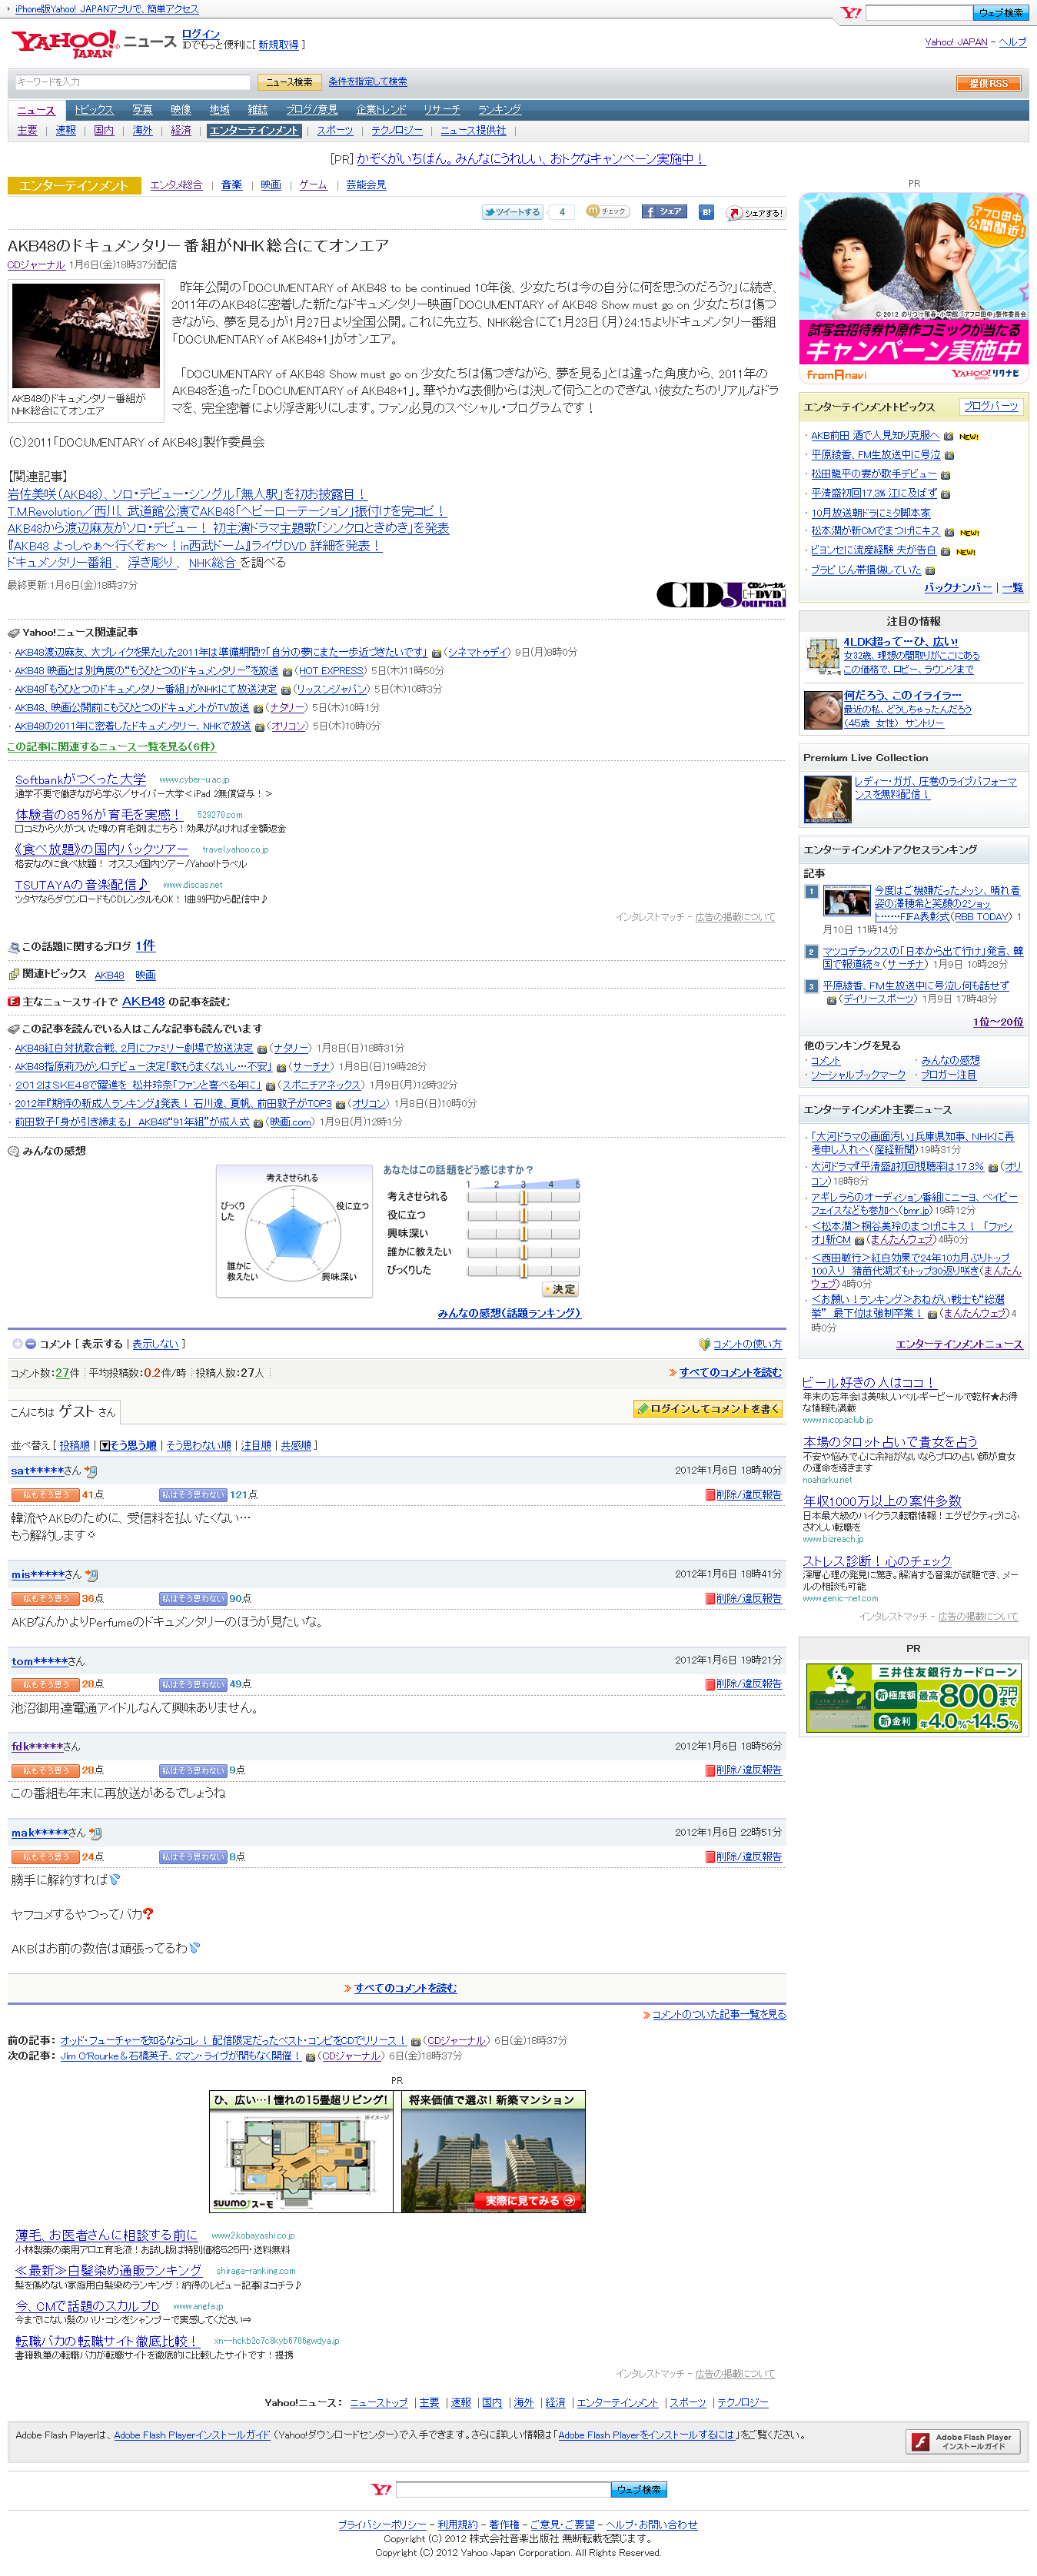The height and width of the screenshot is (2576, 1037).
Task: Click the profile icon beside mak*****
Action: pos(95,1833)
